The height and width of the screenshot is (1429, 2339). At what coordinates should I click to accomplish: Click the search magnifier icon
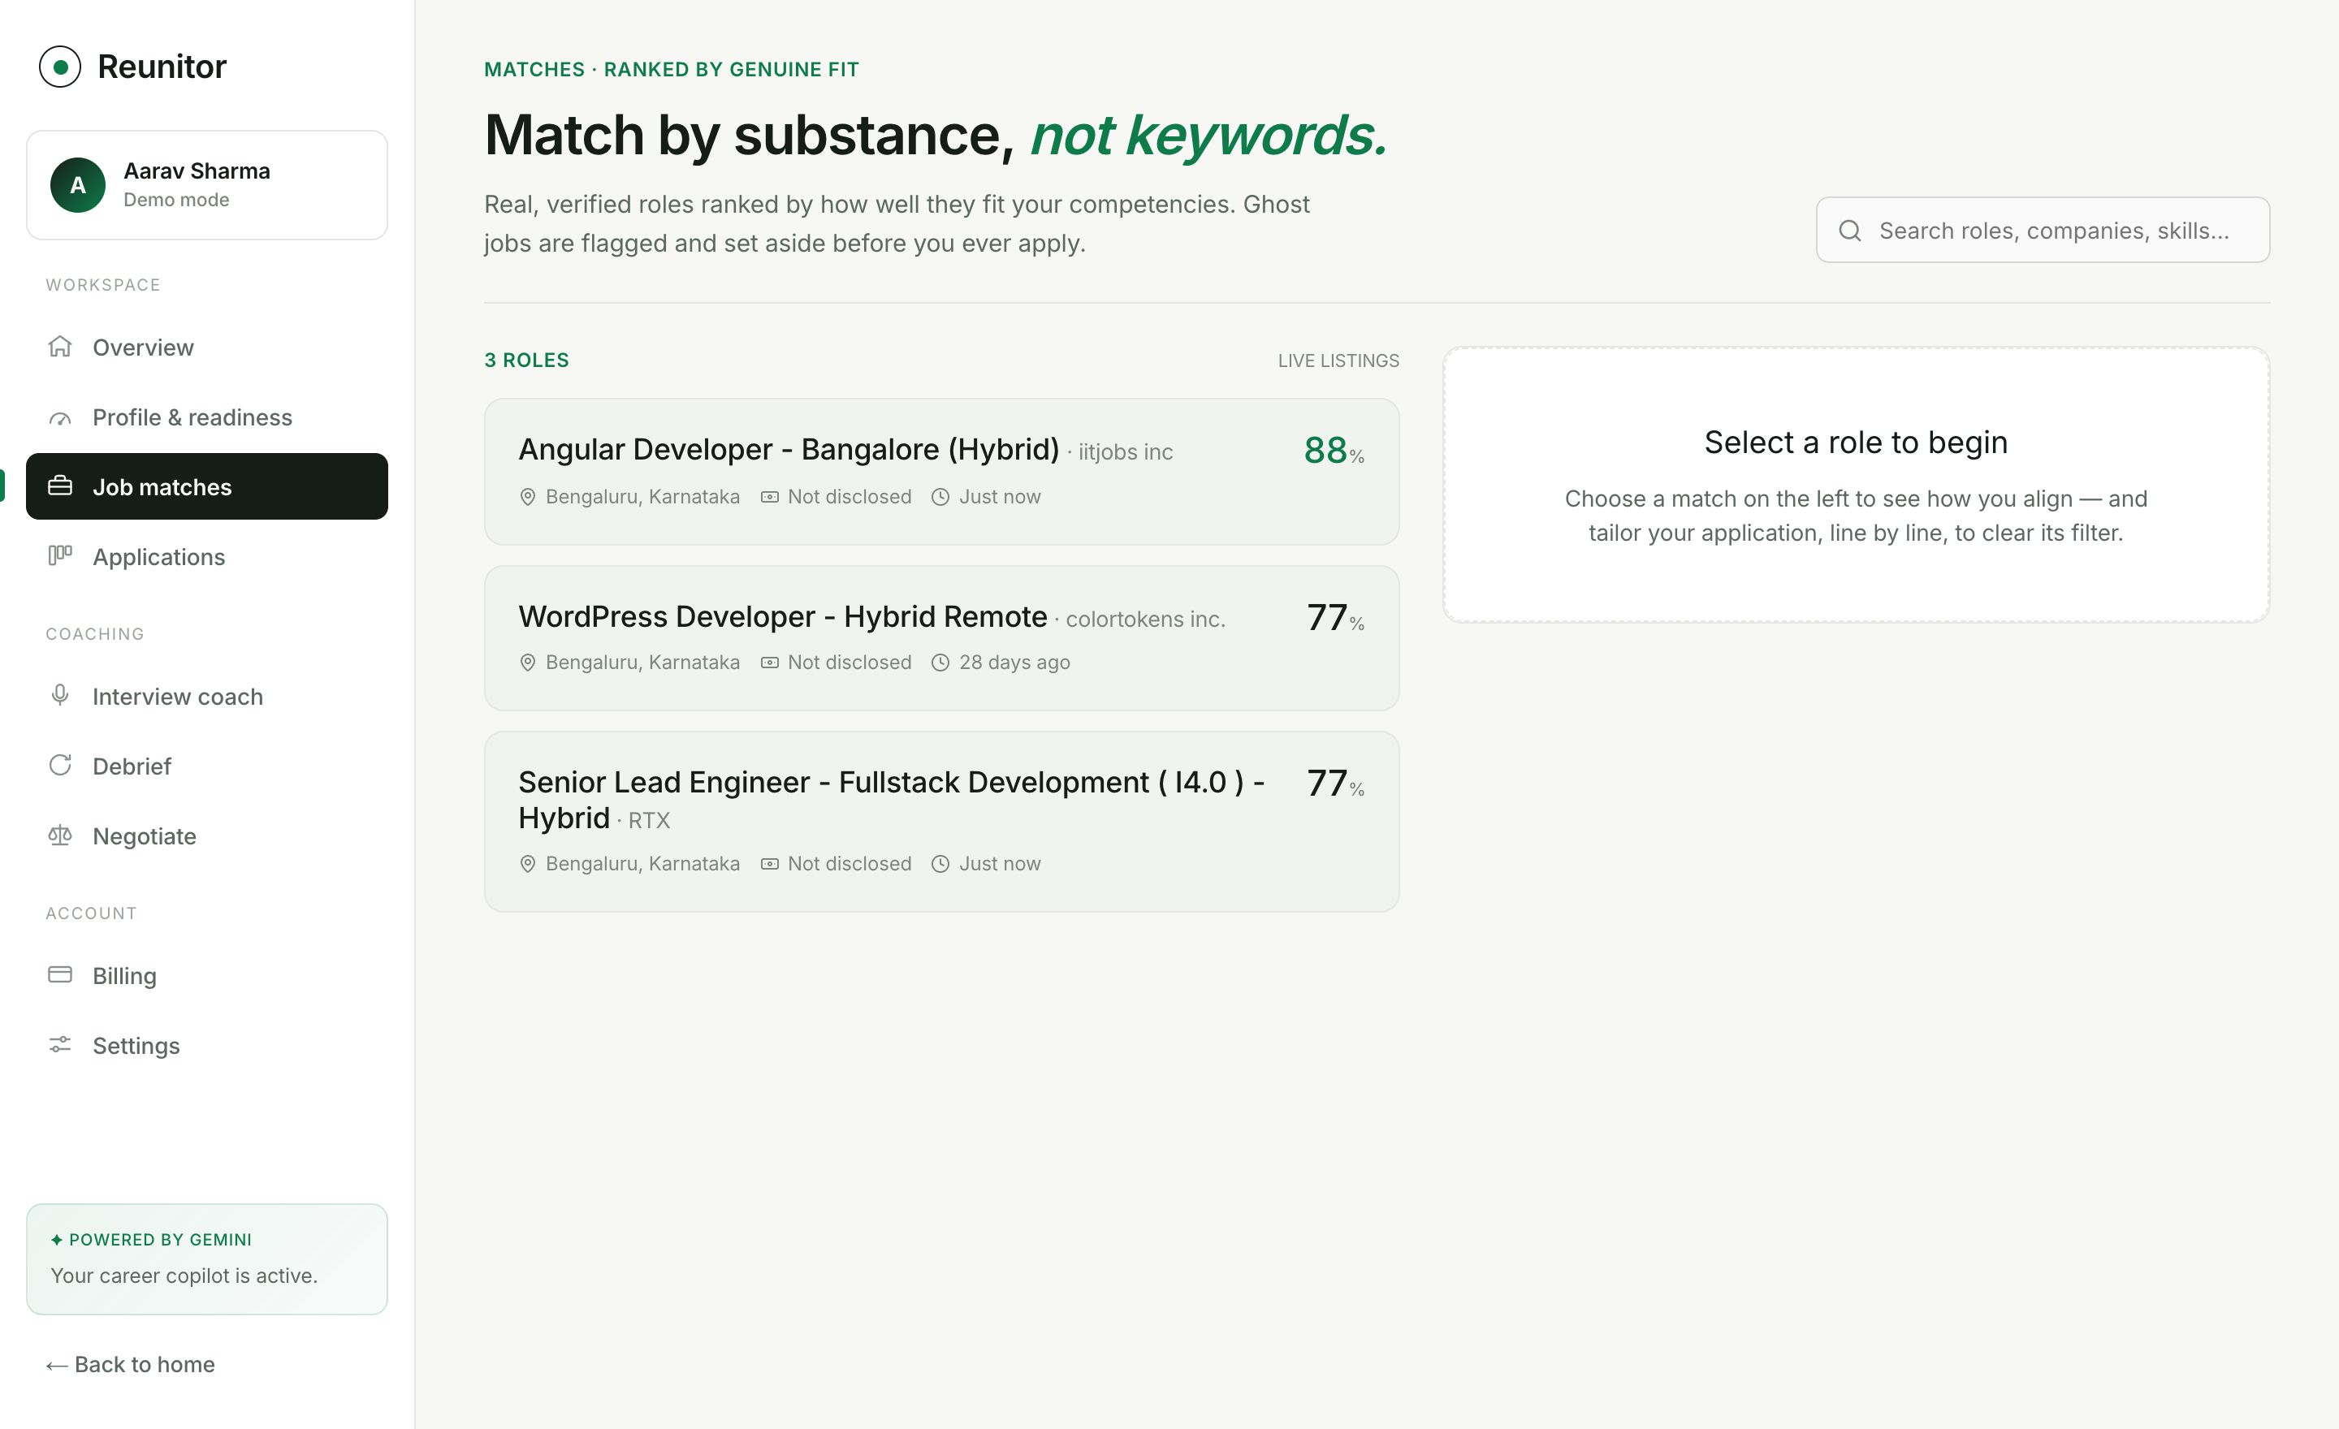pos(1849,231)
